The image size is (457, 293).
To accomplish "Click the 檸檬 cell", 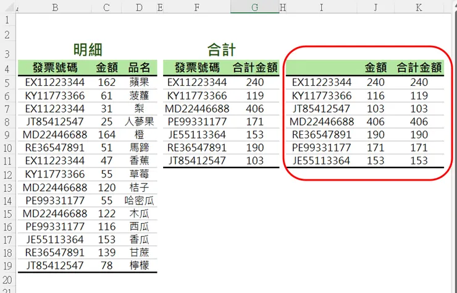I will click(x=139, y=266).
